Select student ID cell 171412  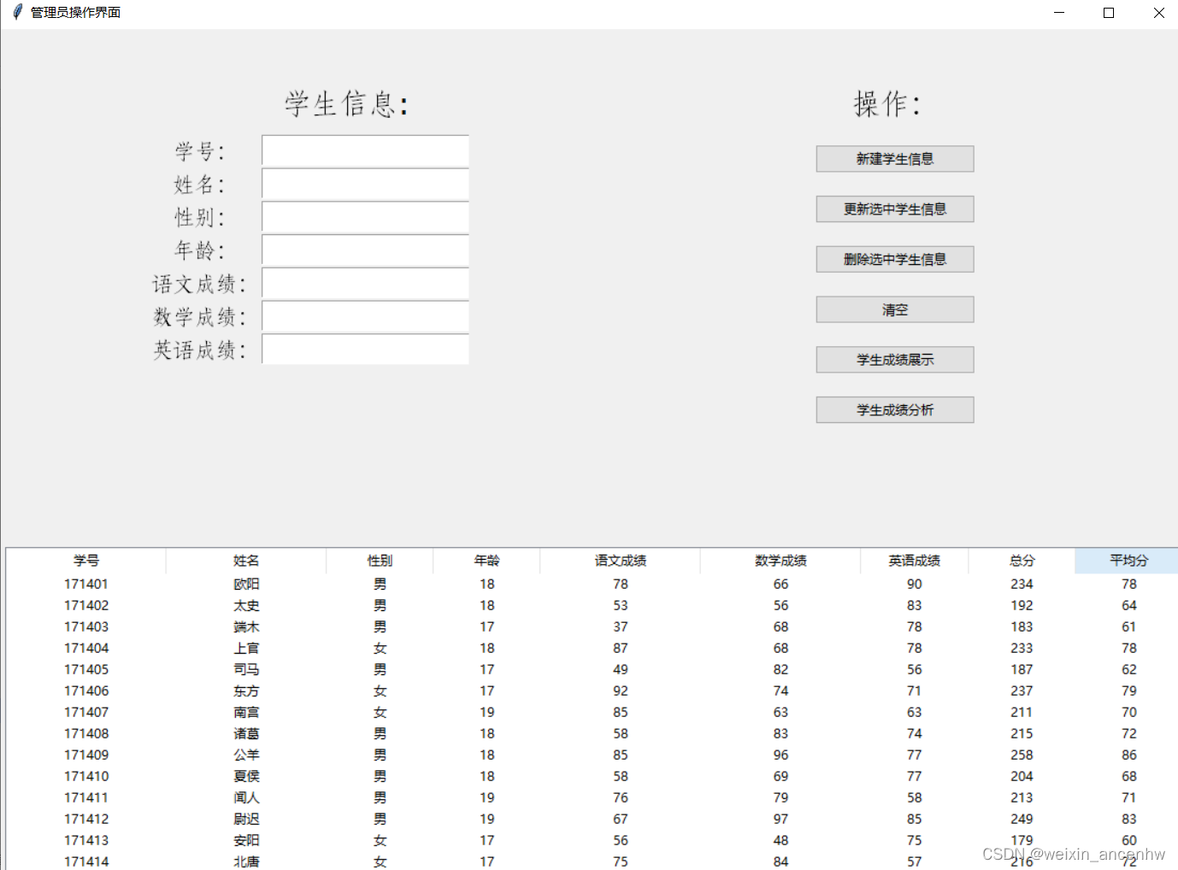[x=86, y=820]
